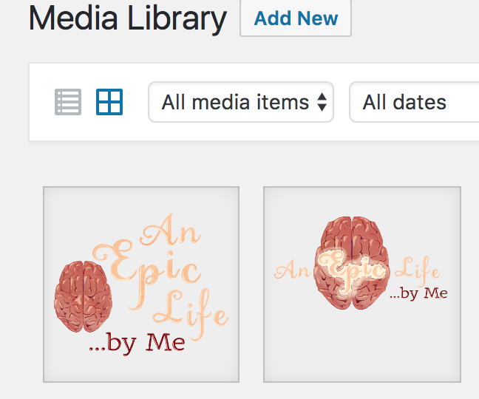Switch to grid view
This screenshot has width=479, height=399.
[x=109, y=102]
